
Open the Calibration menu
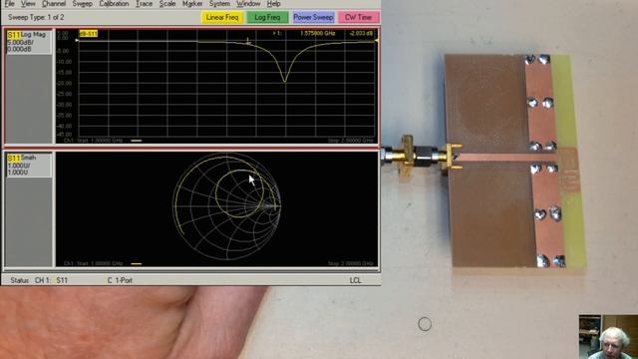[x=114, y=4]
